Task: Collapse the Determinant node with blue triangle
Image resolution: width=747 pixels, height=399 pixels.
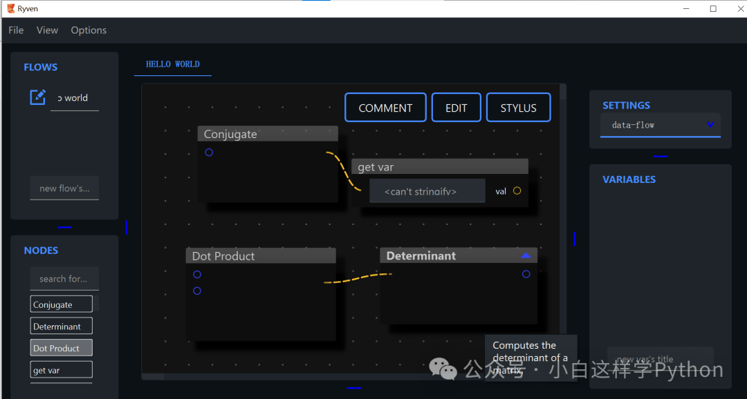Action: point(526,256)
